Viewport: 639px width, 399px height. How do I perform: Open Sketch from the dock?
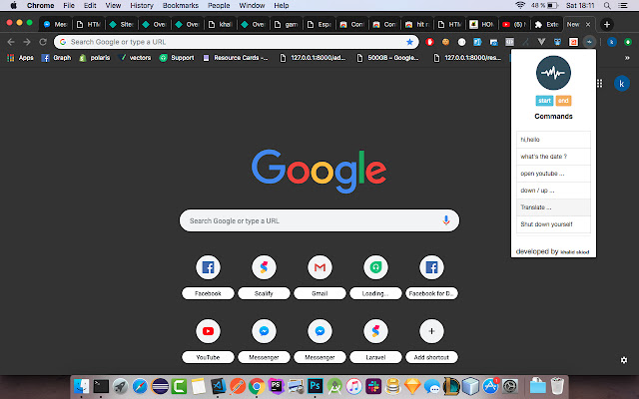point(412,386)
